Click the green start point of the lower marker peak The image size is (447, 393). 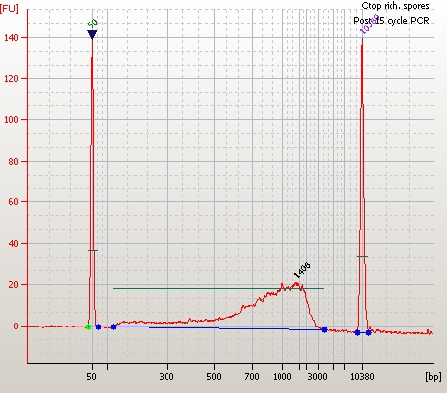click(x=88, y=327)
